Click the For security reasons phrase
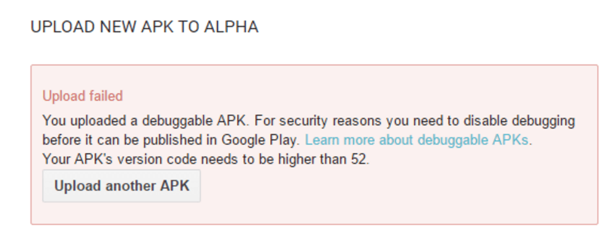The width and height of the screenshot is (616, 244). (318, 120)
